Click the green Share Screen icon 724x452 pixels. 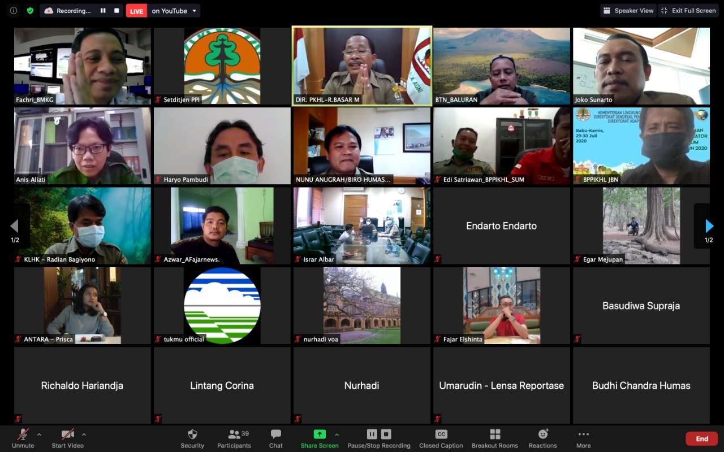click(320, 434)
